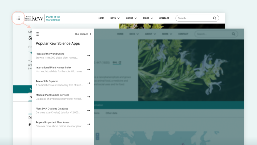Open Plants of the World Online app entry
257x145 pixels.
pyautogui.click(x=63, y=56)
